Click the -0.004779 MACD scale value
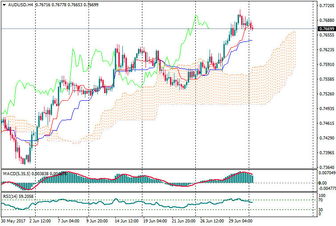 click(328, 189)
